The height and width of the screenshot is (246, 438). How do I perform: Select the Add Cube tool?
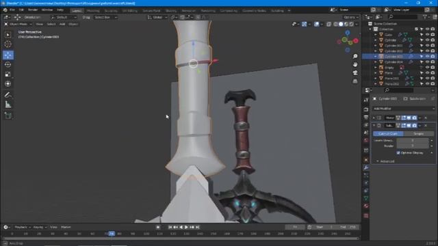[8, 115]
